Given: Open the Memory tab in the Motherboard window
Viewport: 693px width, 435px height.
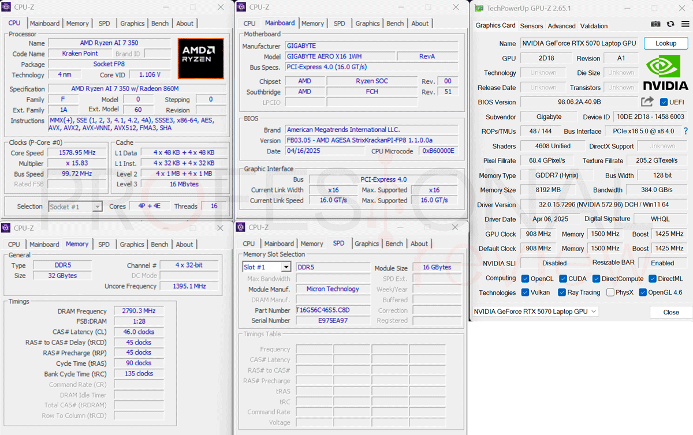Looking at the screenshot, I should [312, 24].
